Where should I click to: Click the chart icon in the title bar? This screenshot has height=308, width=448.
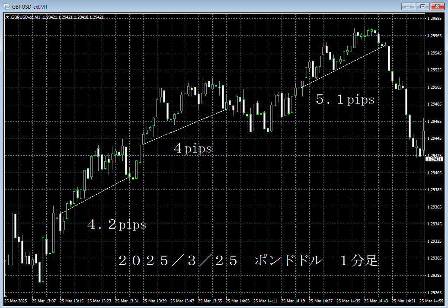coord(7,6)
